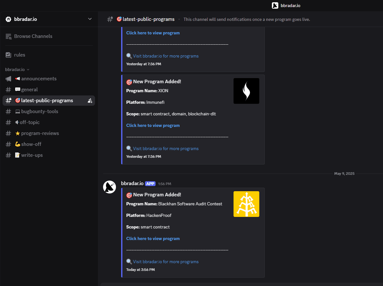This screenshot has height=286, width=383.
Task: Click the target emoji on Blackhan card title
Action: (x=129, y=195)
